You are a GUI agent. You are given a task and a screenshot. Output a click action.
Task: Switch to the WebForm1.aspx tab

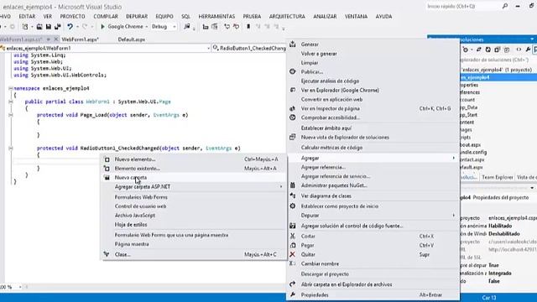coord(81,39)
